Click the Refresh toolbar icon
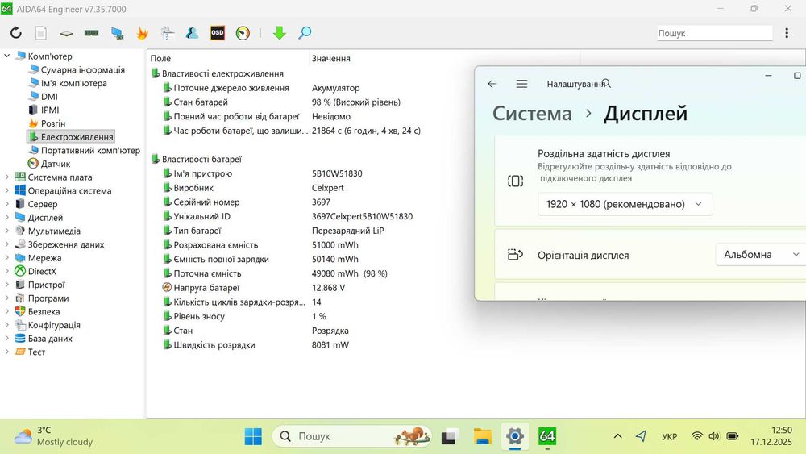Viewport: 806px width, 454px height. click(16, 33)
